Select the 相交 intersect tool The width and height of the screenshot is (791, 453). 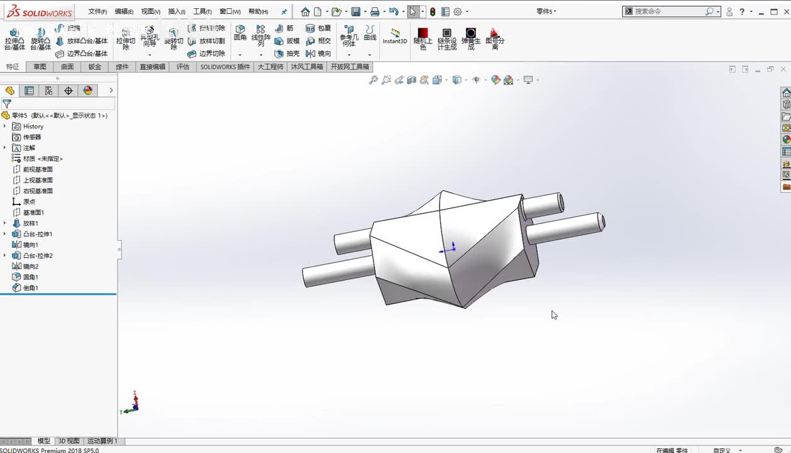point(318,41)
